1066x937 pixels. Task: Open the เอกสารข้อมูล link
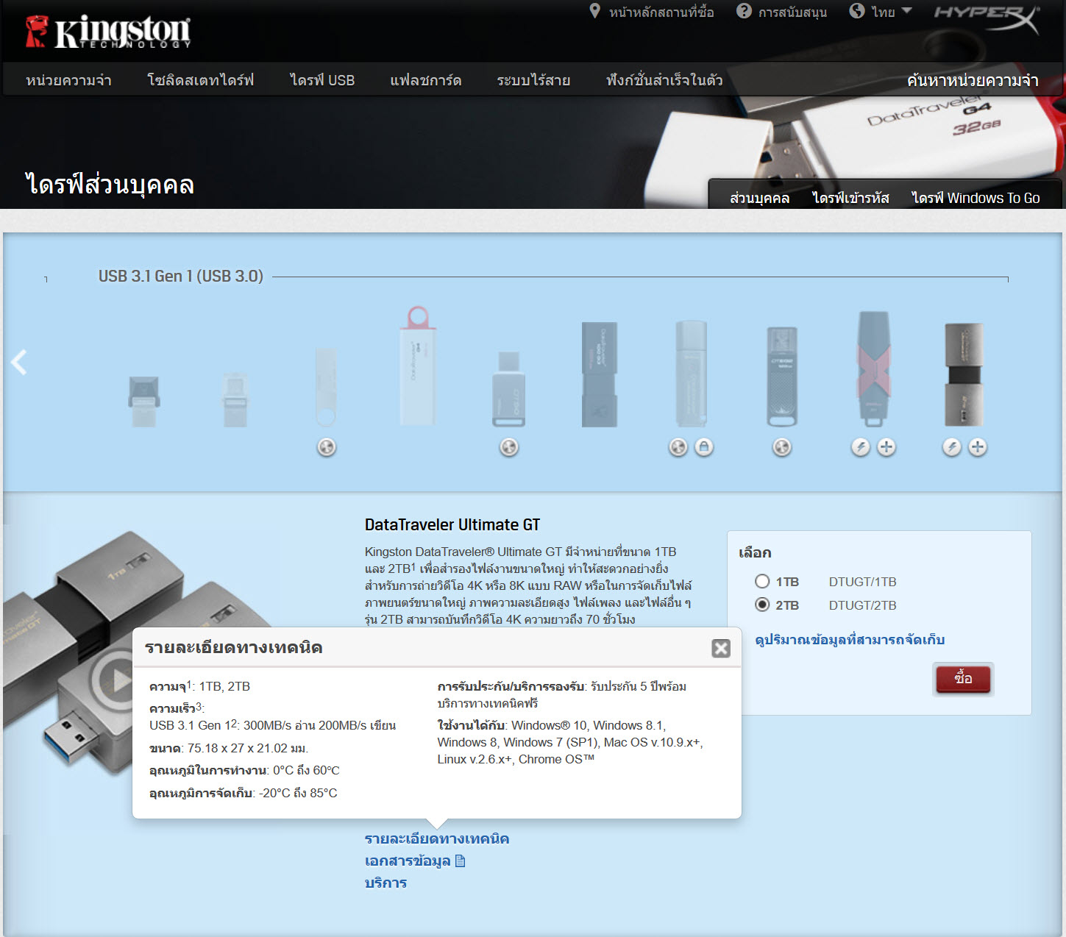[x=408, y=861]
